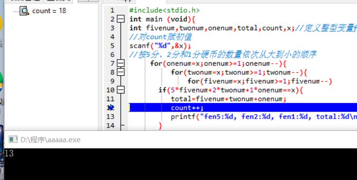357x180 pixels.
Task: Click the console window icon for aaaaa.exe
Action: (13, 139)
